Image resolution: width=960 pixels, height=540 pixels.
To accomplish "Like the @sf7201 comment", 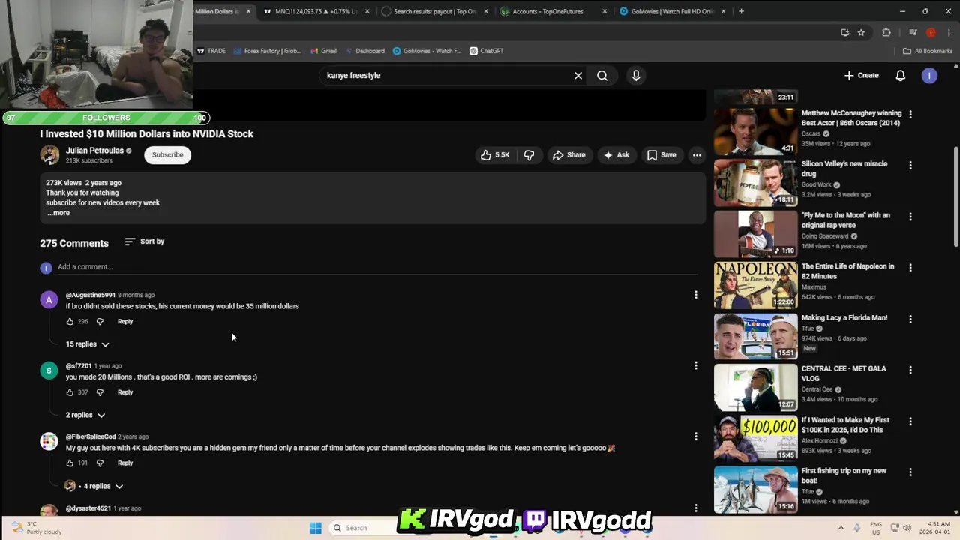I will coord(70,392).
